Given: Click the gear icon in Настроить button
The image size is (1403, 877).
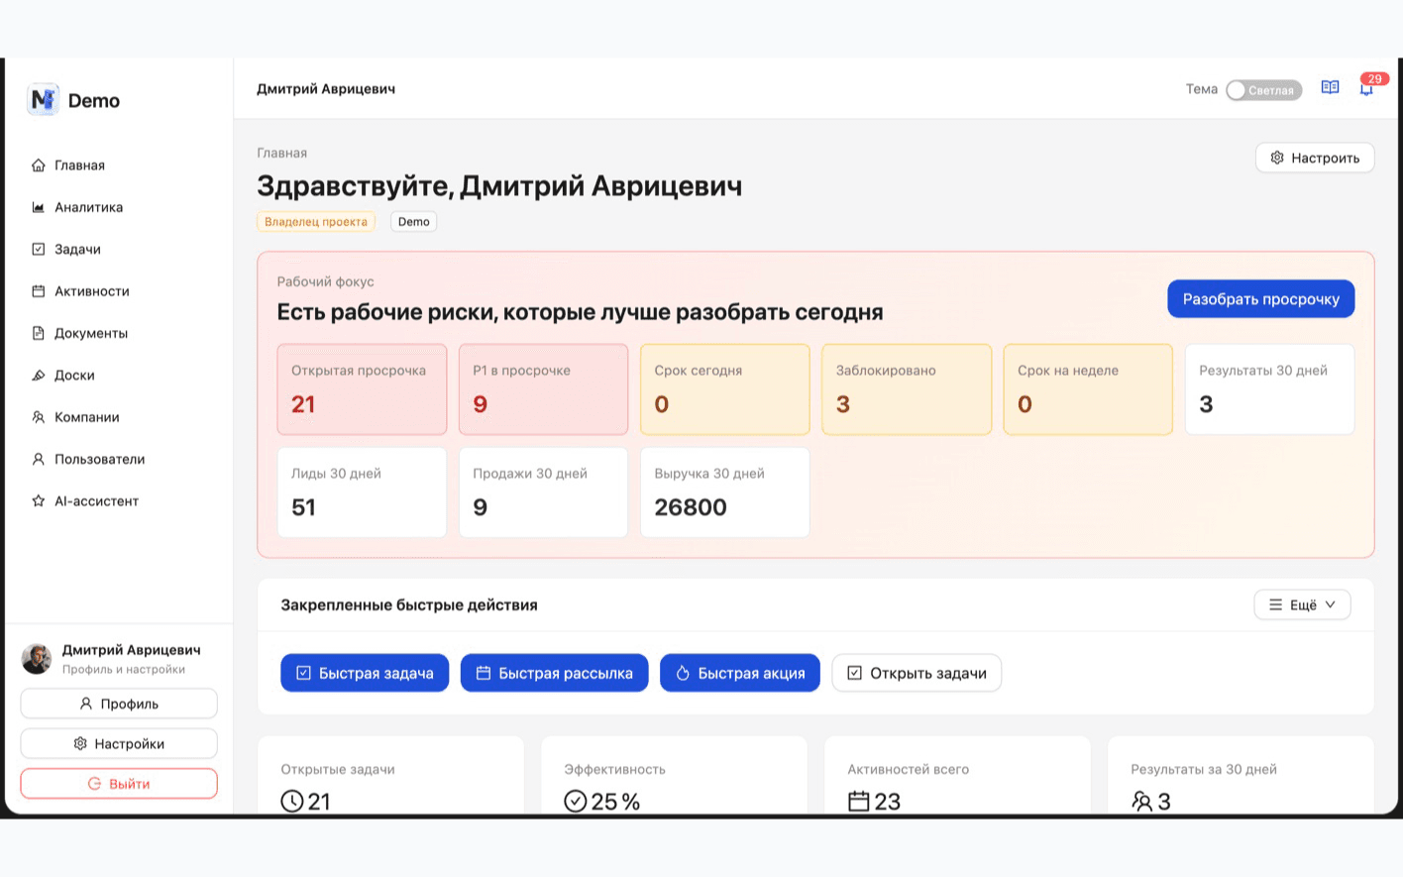Looking at the screenshot, I should tap(1277, 158).
